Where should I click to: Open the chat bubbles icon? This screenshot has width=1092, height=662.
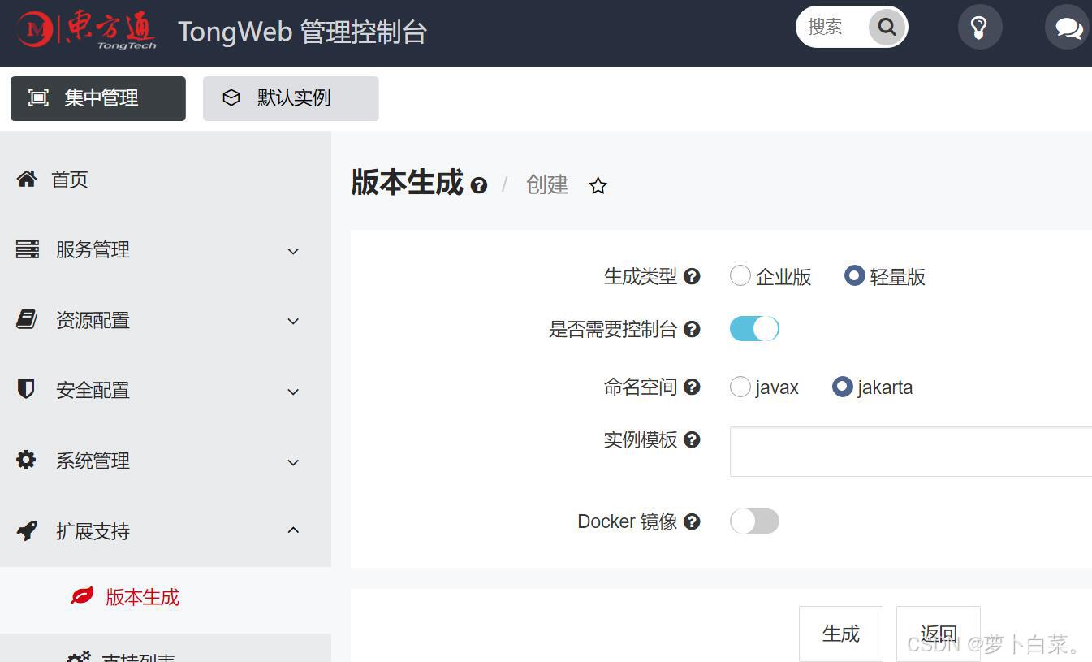1068,28
